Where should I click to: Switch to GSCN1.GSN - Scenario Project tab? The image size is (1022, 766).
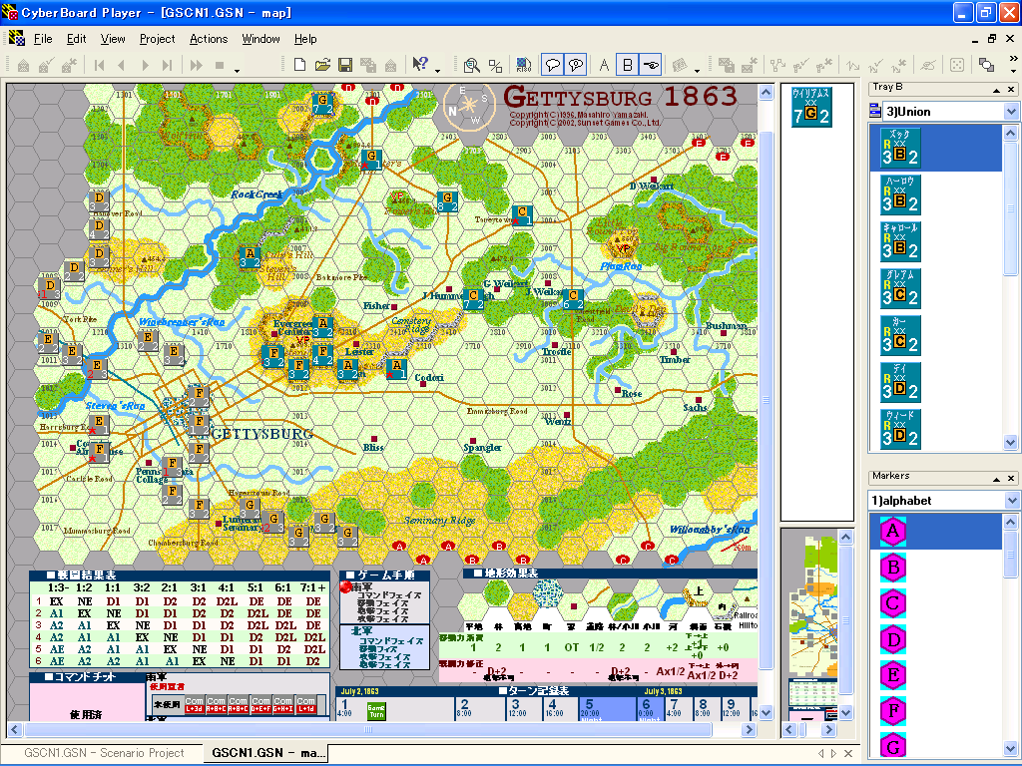click(104, 752)
